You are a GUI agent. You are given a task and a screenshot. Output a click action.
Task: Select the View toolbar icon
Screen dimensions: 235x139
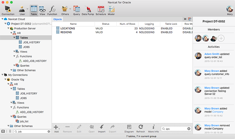42,10
